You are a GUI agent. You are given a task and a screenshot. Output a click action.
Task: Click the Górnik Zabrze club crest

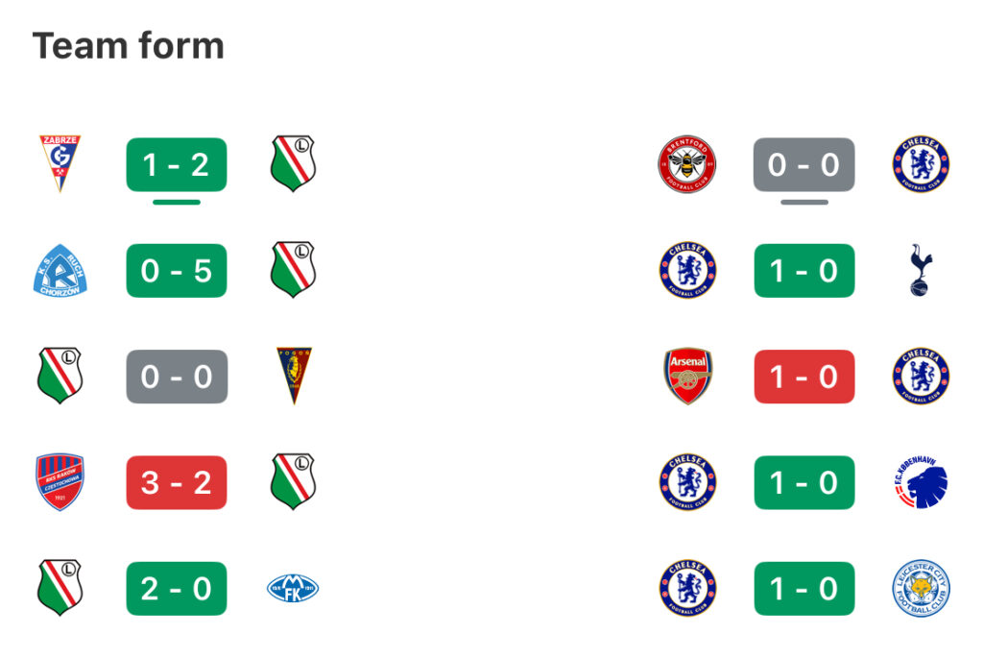(60, 163)
